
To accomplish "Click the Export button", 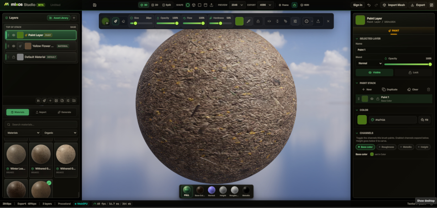I will point(418,5).
